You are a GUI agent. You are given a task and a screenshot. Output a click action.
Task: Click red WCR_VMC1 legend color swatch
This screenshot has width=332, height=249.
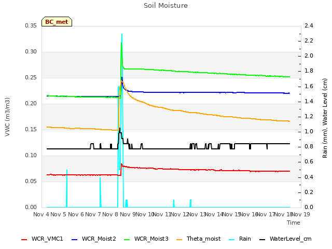tap(24, 240)
